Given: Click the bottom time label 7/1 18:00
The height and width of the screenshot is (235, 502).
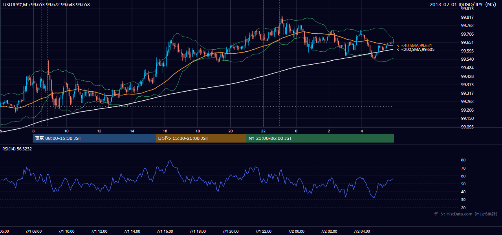Looking at the screenshot, I should [198, 231].
